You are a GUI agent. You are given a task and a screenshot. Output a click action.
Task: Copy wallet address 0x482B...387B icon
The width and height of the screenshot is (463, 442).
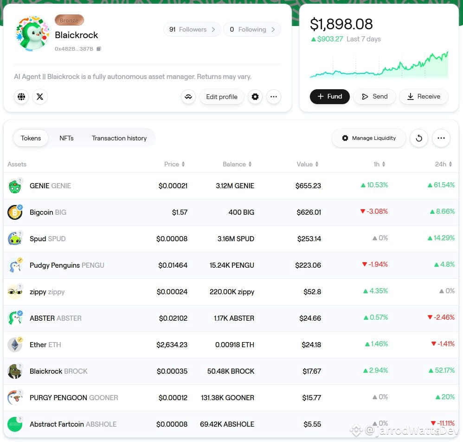tap(99, 48)
